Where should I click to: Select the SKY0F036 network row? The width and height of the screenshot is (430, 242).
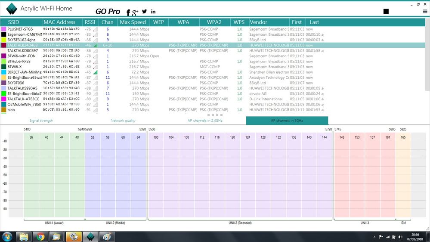(213, 83)
